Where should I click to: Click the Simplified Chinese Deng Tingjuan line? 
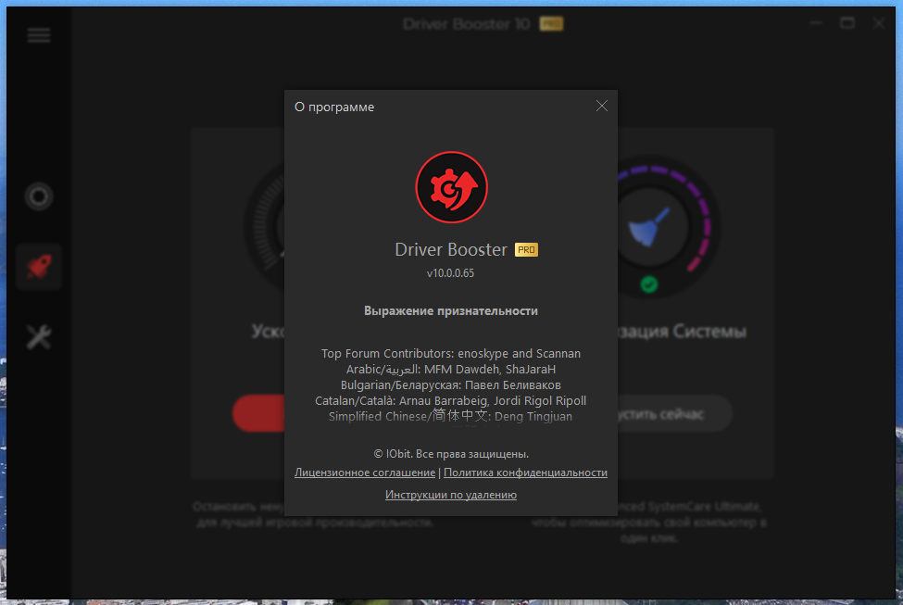point(451,416)
